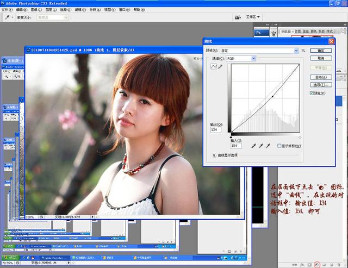The height and width of the screenshot is (268, 348).
Task: Click the zoom percentage field showing 100%
Action: [x=31, y=217]
